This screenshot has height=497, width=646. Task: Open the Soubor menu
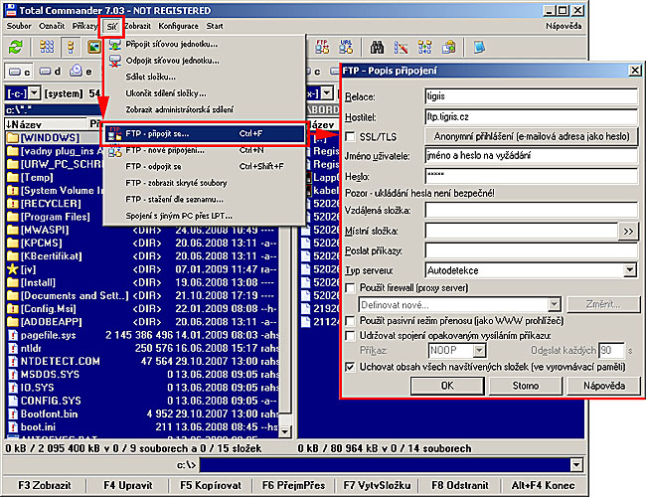click(19, 26)
